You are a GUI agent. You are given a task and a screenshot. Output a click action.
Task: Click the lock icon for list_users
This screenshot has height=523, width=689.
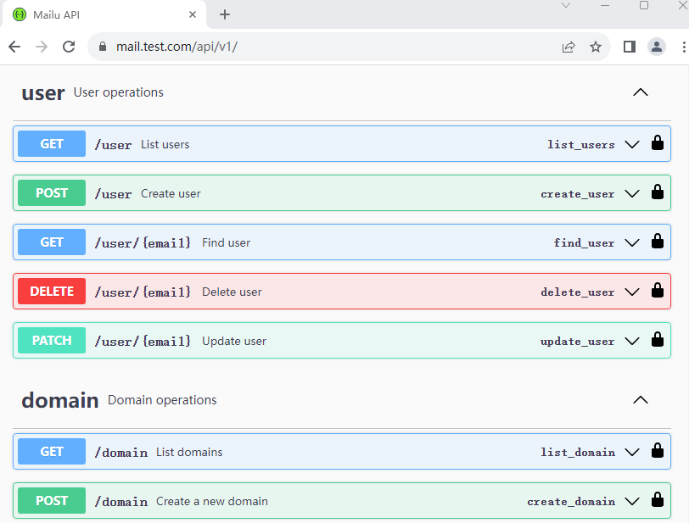pos(658,143)
